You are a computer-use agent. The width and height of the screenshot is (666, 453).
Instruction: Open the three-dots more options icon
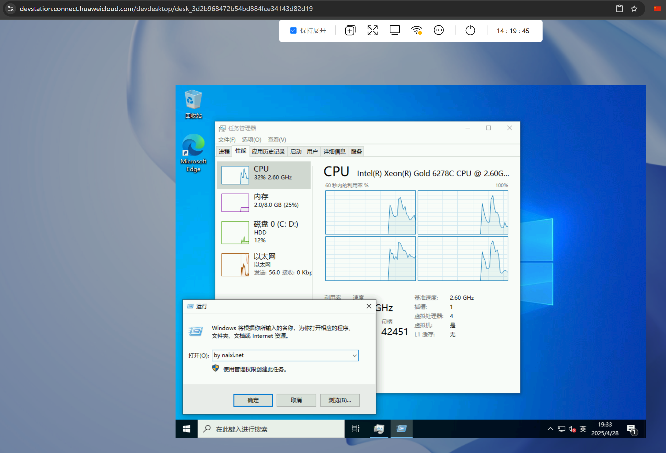pyautogui.click(x=438, y=30)
